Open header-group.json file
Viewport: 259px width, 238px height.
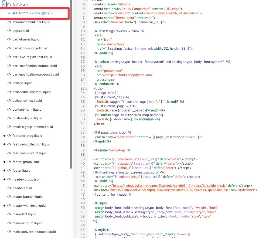(x=26, y=179)
